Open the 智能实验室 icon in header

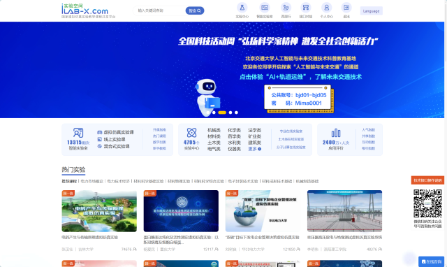point(264,8)
